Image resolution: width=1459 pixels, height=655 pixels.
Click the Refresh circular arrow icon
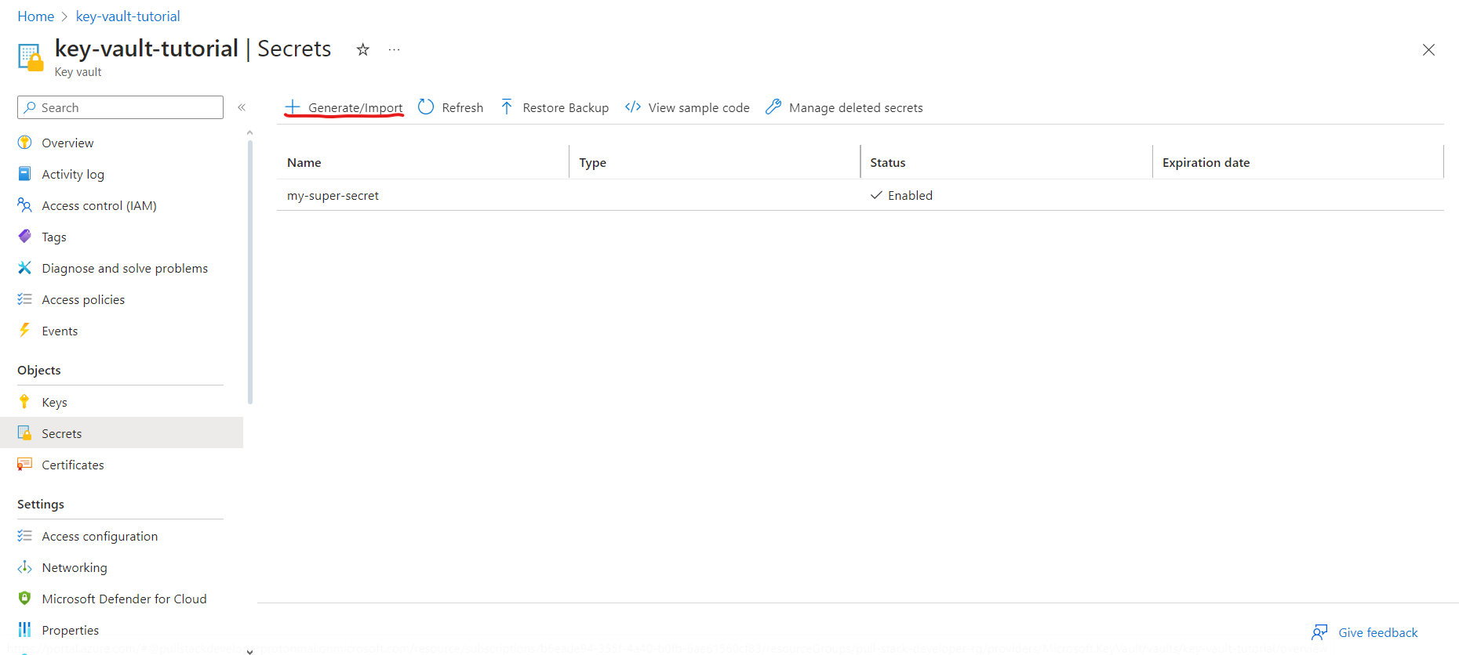[426, 107]
